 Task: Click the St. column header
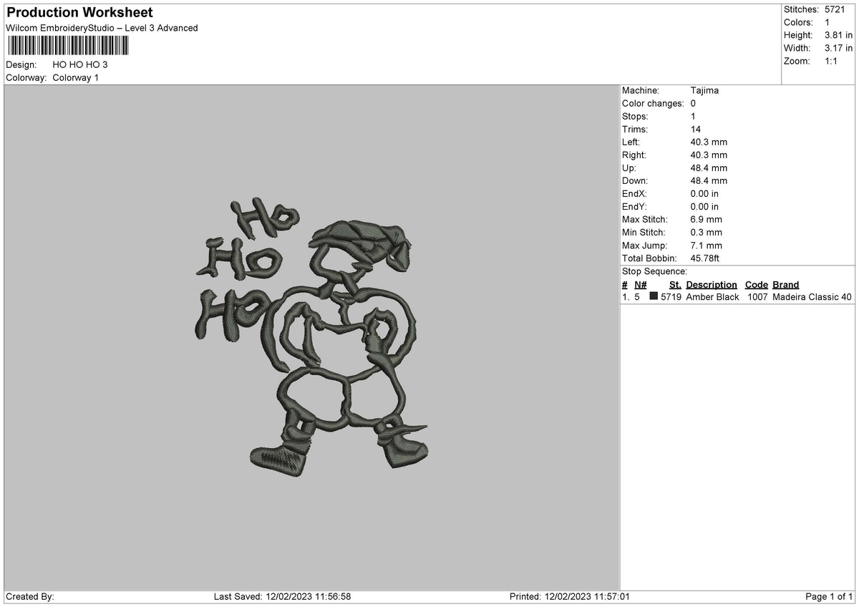coord(675,285)
